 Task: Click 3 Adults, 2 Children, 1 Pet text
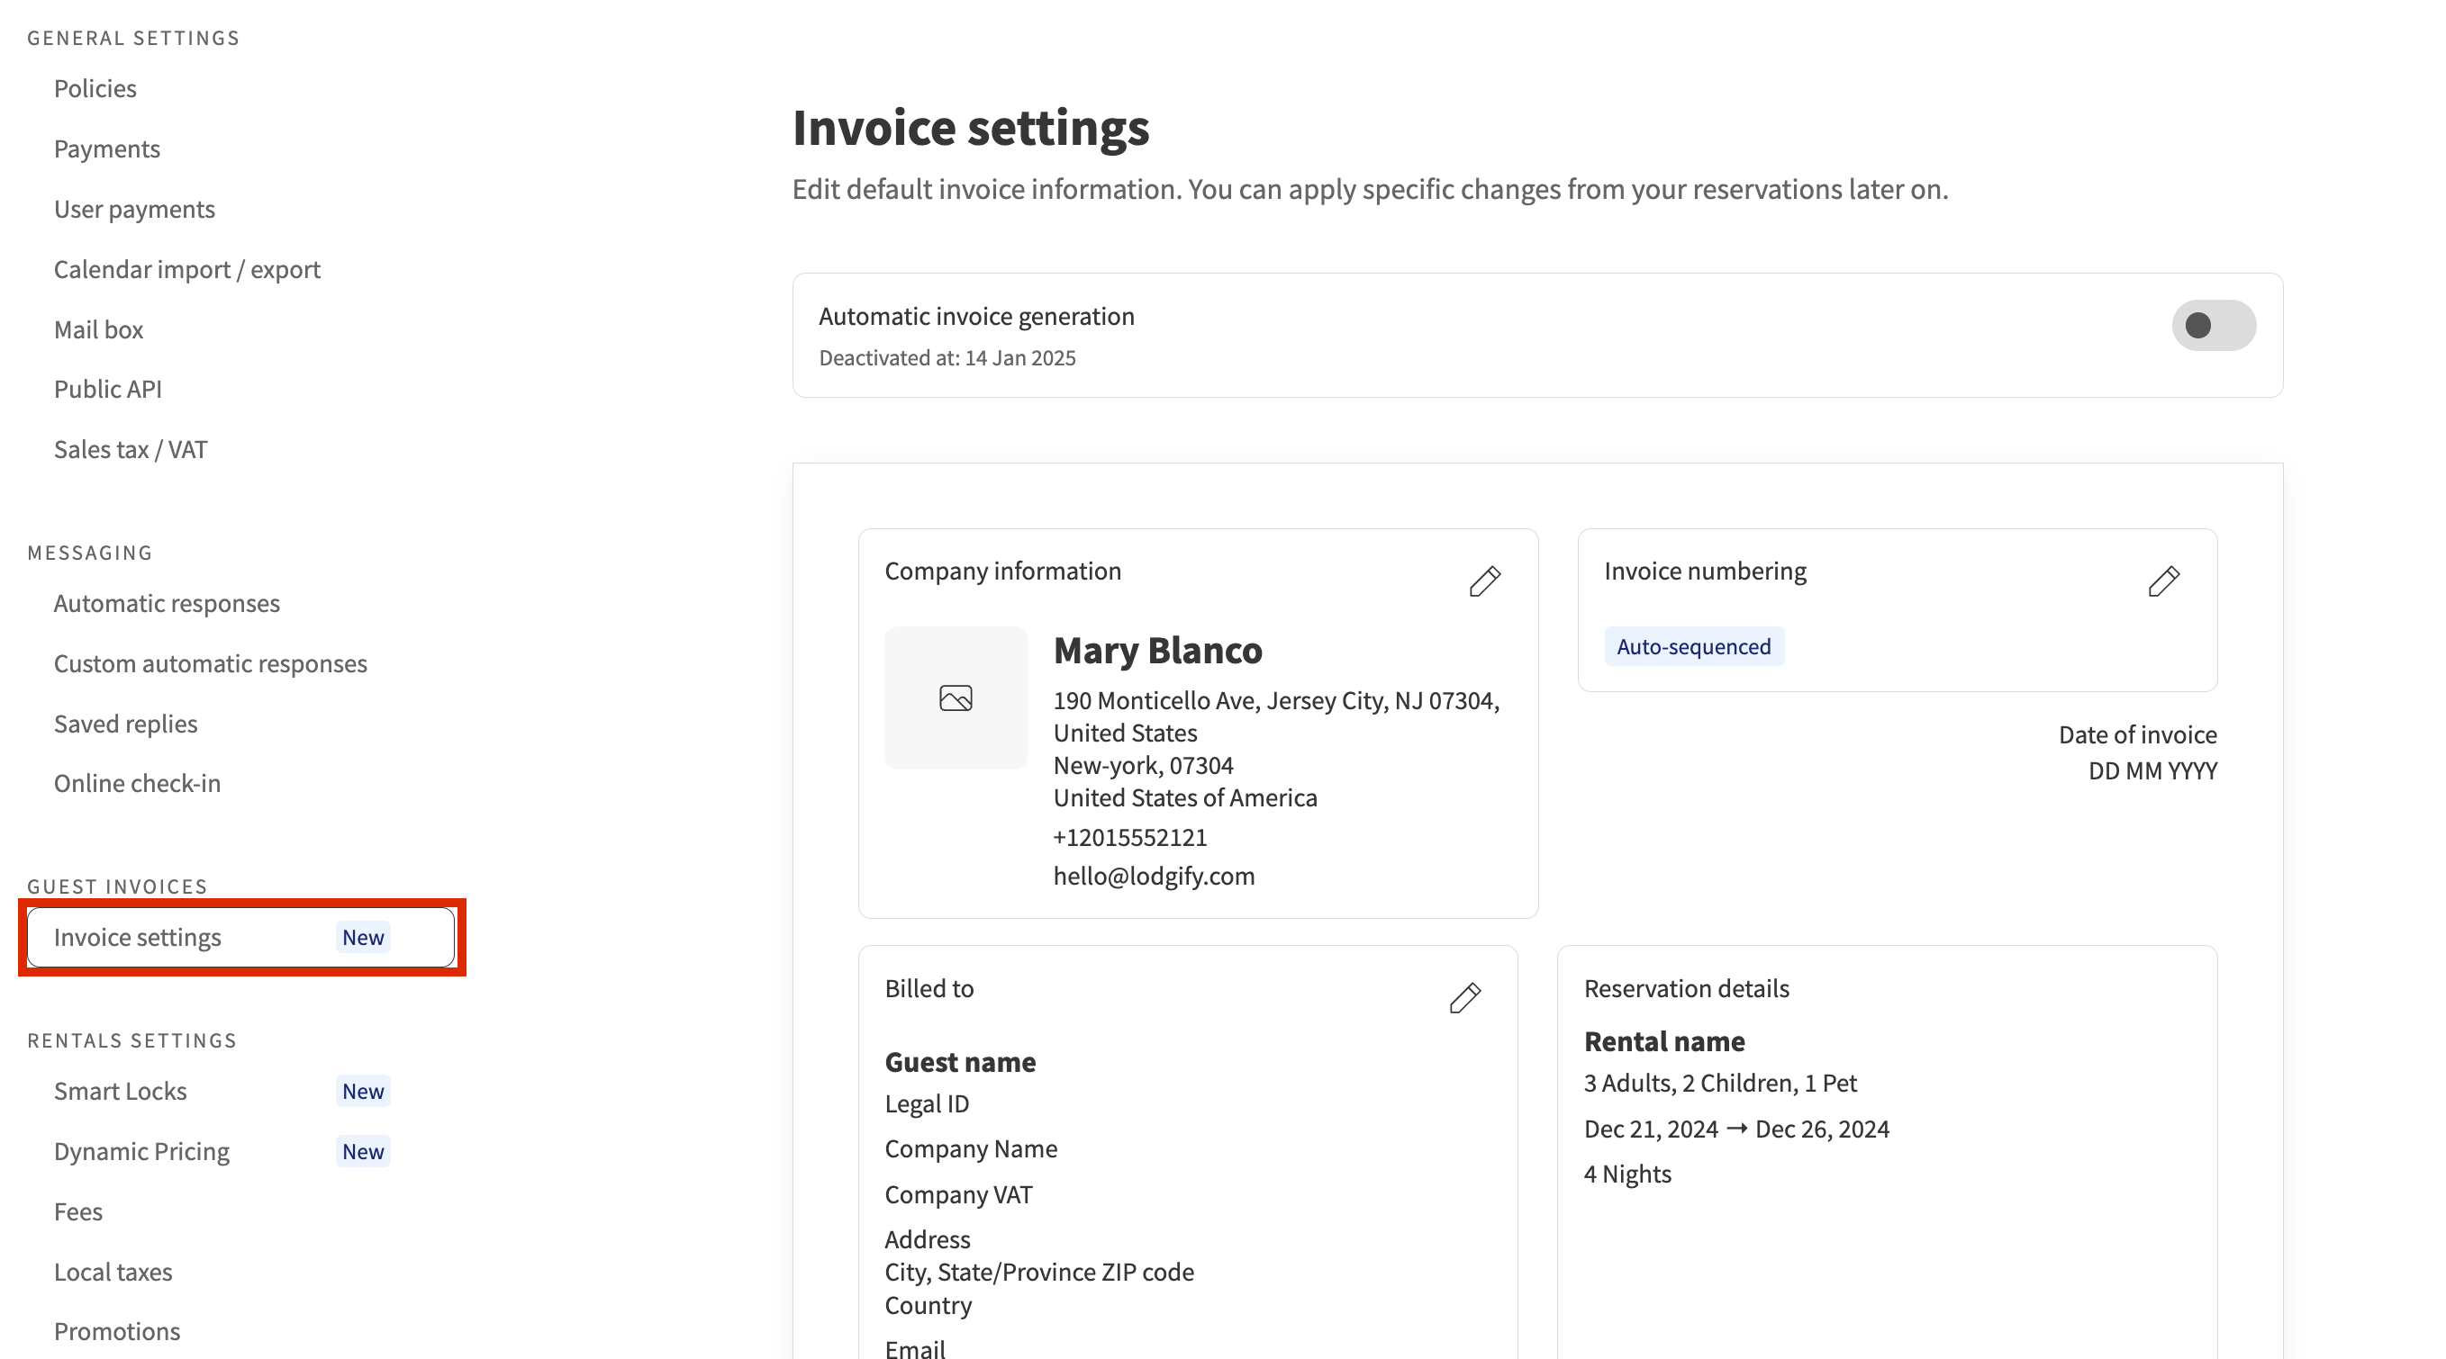pyautogui.click(x=1719, y=1084)
